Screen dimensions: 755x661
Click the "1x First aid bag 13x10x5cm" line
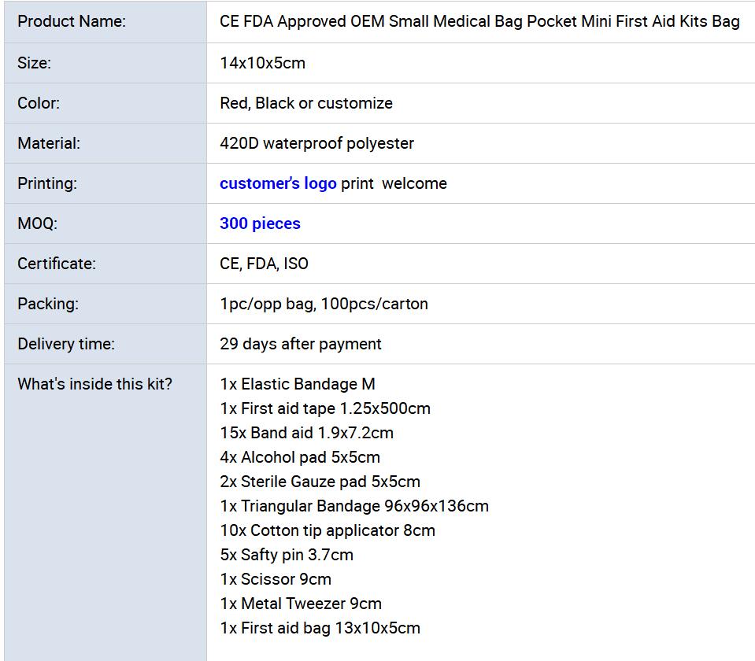pyautogui.click(x=320, y=628)
